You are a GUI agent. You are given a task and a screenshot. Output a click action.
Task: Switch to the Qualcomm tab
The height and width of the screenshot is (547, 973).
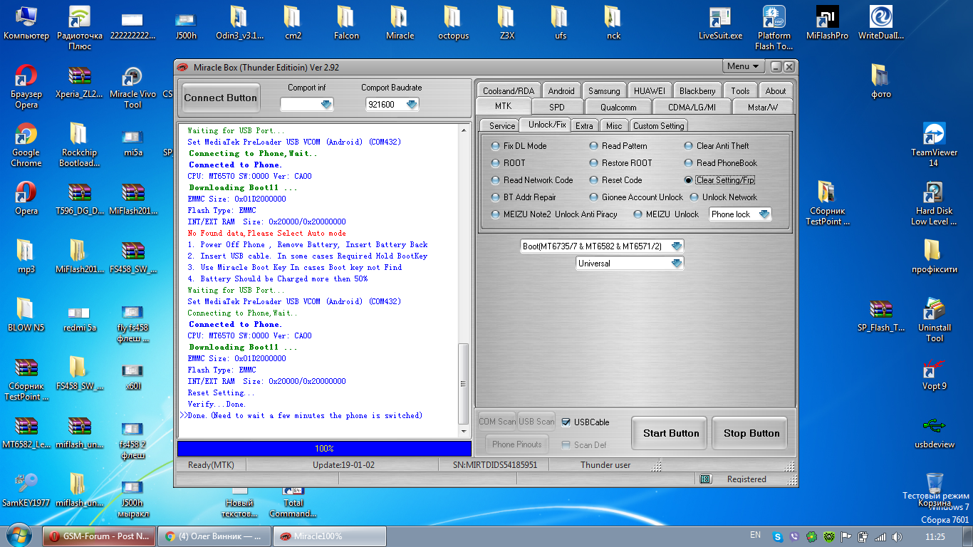(x=613, y=107)
